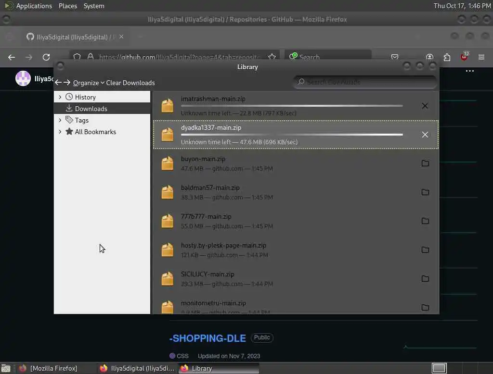
Task: Expand the History tree node
Action: 60,97
